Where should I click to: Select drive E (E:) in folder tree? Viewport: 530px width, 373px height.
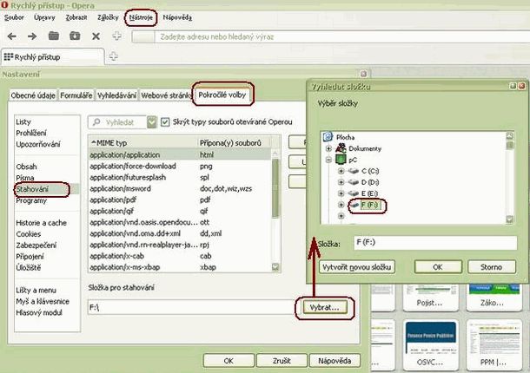click(x=369, y=193)
